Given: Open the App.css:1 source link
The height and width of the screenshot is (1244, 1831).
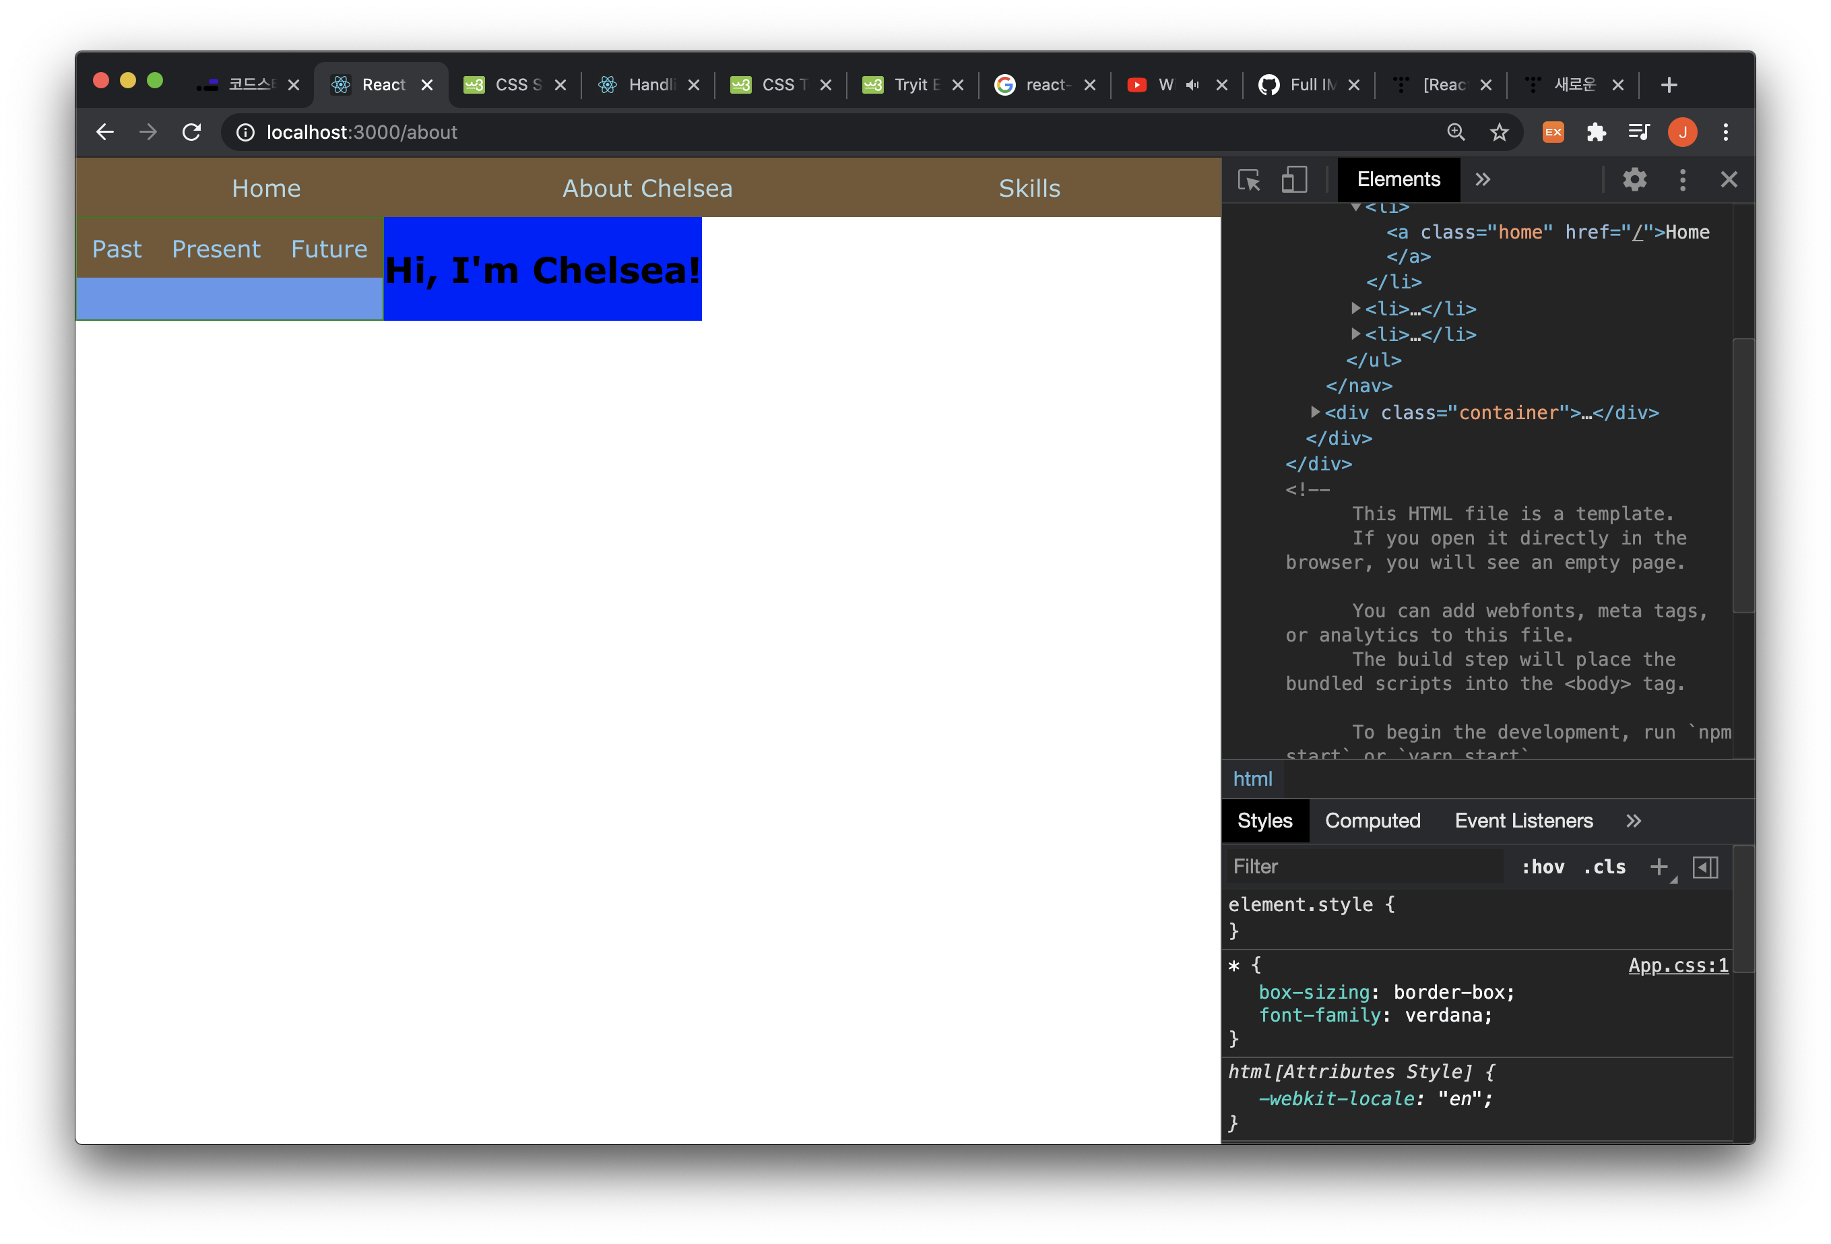Looking at the screenshot, I should (x=1678, y=966).
